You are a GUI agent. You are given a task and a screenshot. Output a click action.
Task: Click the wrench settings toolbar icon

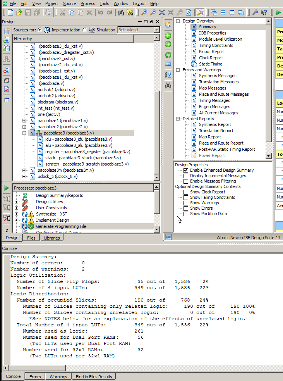pos(255,12)
